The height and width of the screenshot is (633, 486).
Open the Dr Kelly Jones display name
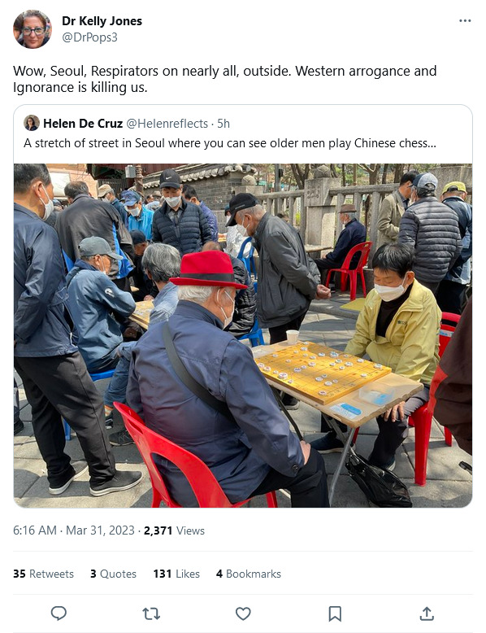(x=102, y=21)
